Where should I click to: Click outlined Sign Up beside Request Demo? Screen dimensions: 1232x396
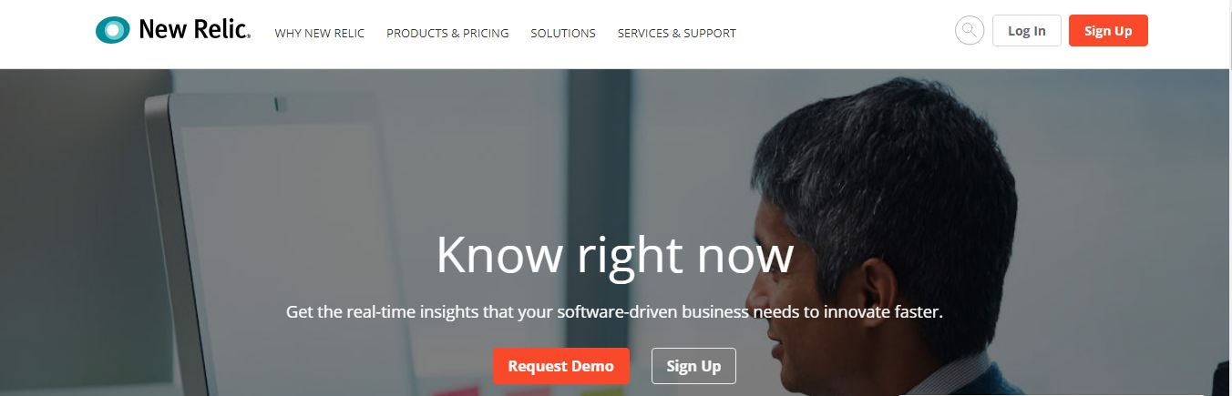[693, 366]
